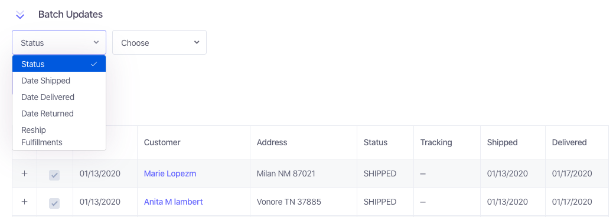613x217 pixels.
Task: Open customer Anita M lambert link
Action: point(173,202)
